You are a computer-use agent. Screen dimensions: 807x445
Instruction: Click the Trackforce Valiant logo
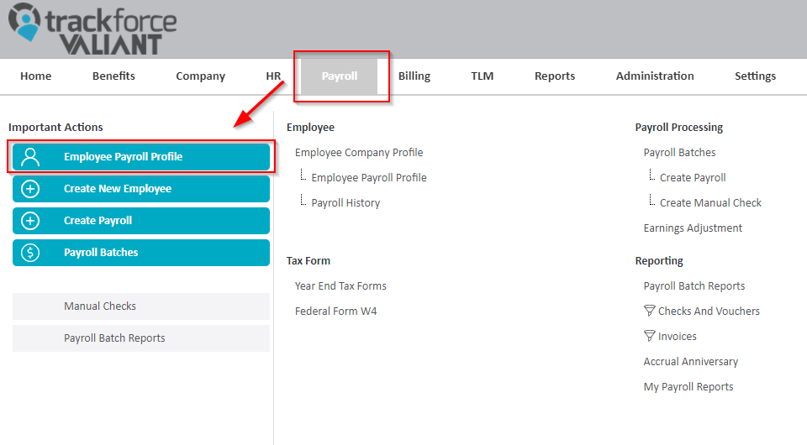[x=92, y=29]
